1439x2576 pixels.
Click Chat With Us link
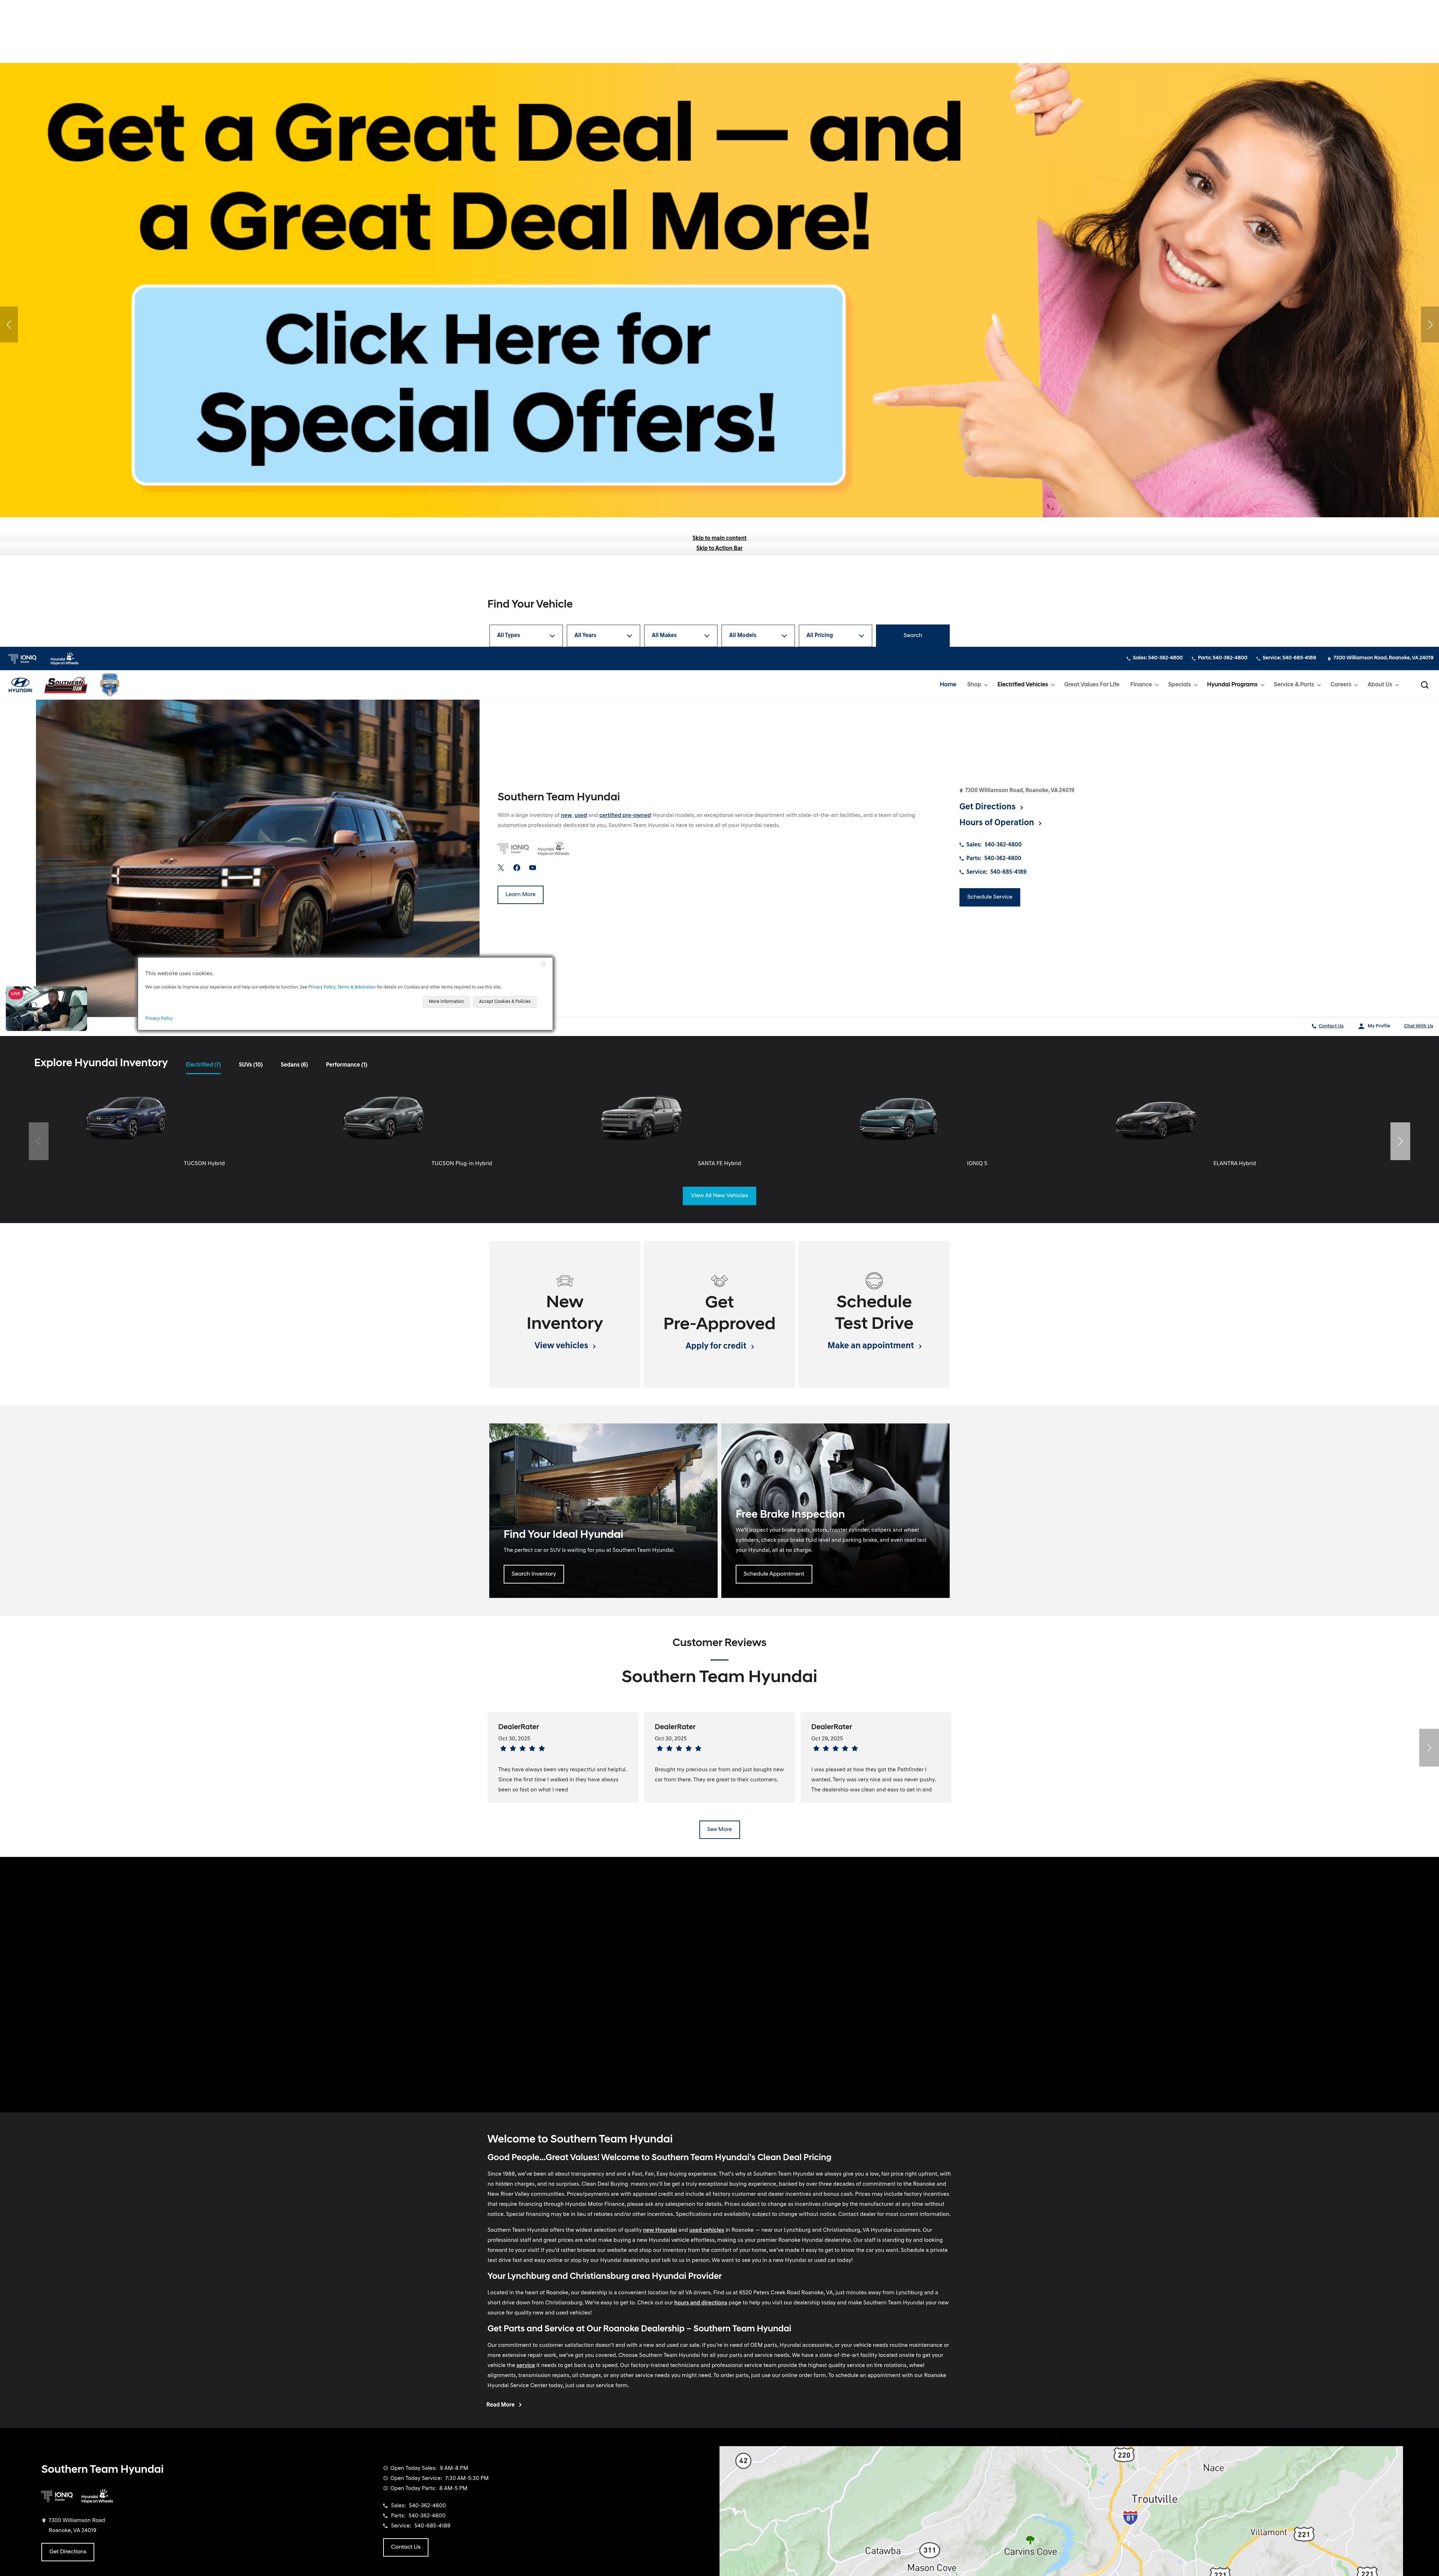pos(1418,1026)
